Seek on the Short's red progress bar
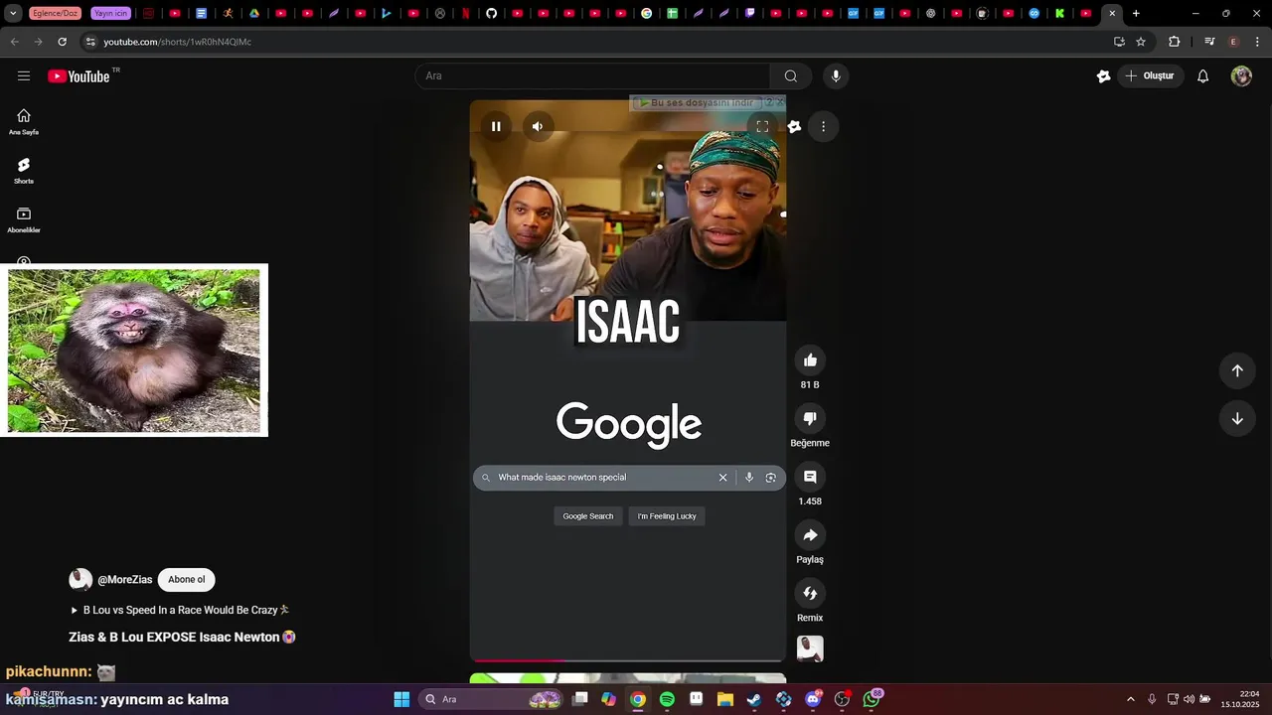 coord(628,659)
